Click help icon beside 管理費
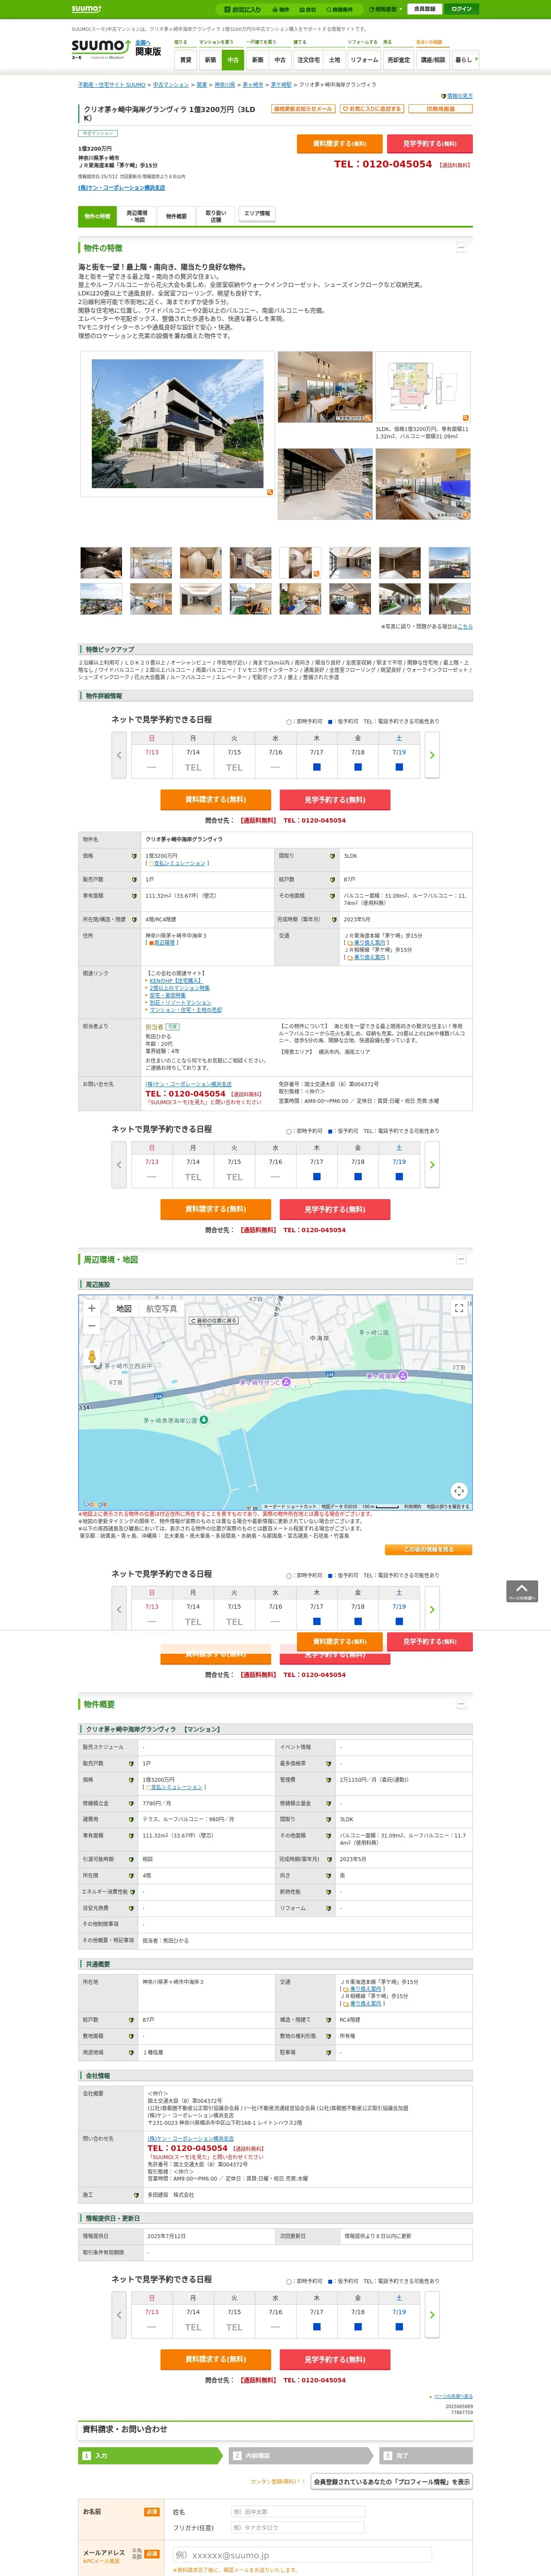 click(x=329, y=1779)
